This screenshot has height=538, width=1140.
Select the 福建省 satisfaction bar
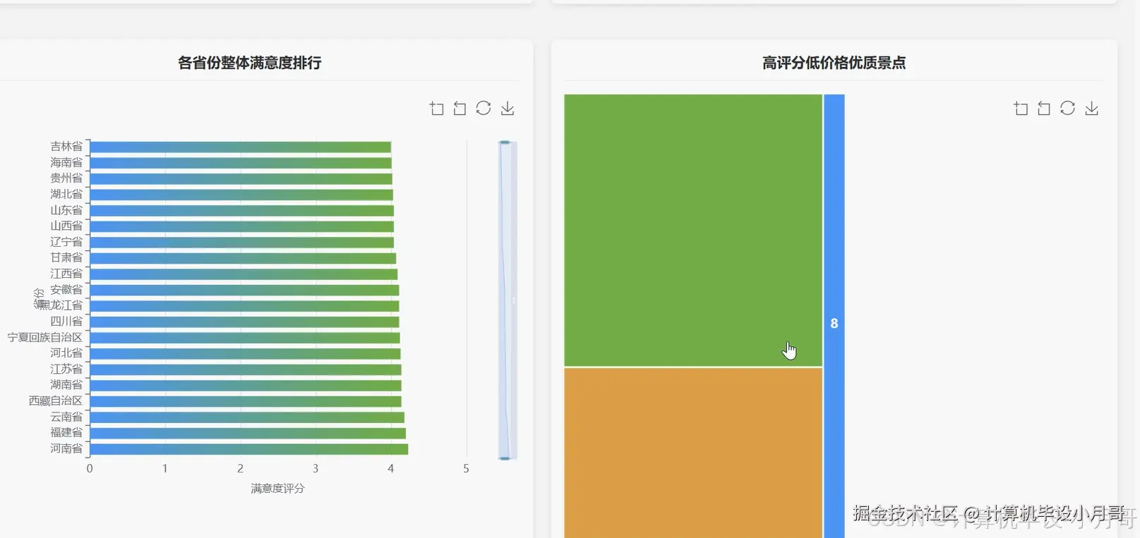click(247, 432)
